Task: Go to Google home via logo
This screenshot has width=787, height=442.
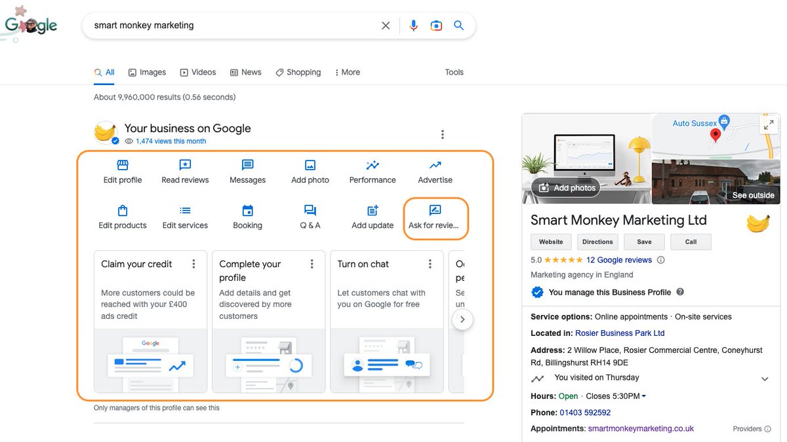Action: (x=30, y=25)
